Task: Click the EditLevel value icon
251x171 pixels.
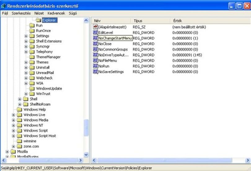Action: (95, 32)
